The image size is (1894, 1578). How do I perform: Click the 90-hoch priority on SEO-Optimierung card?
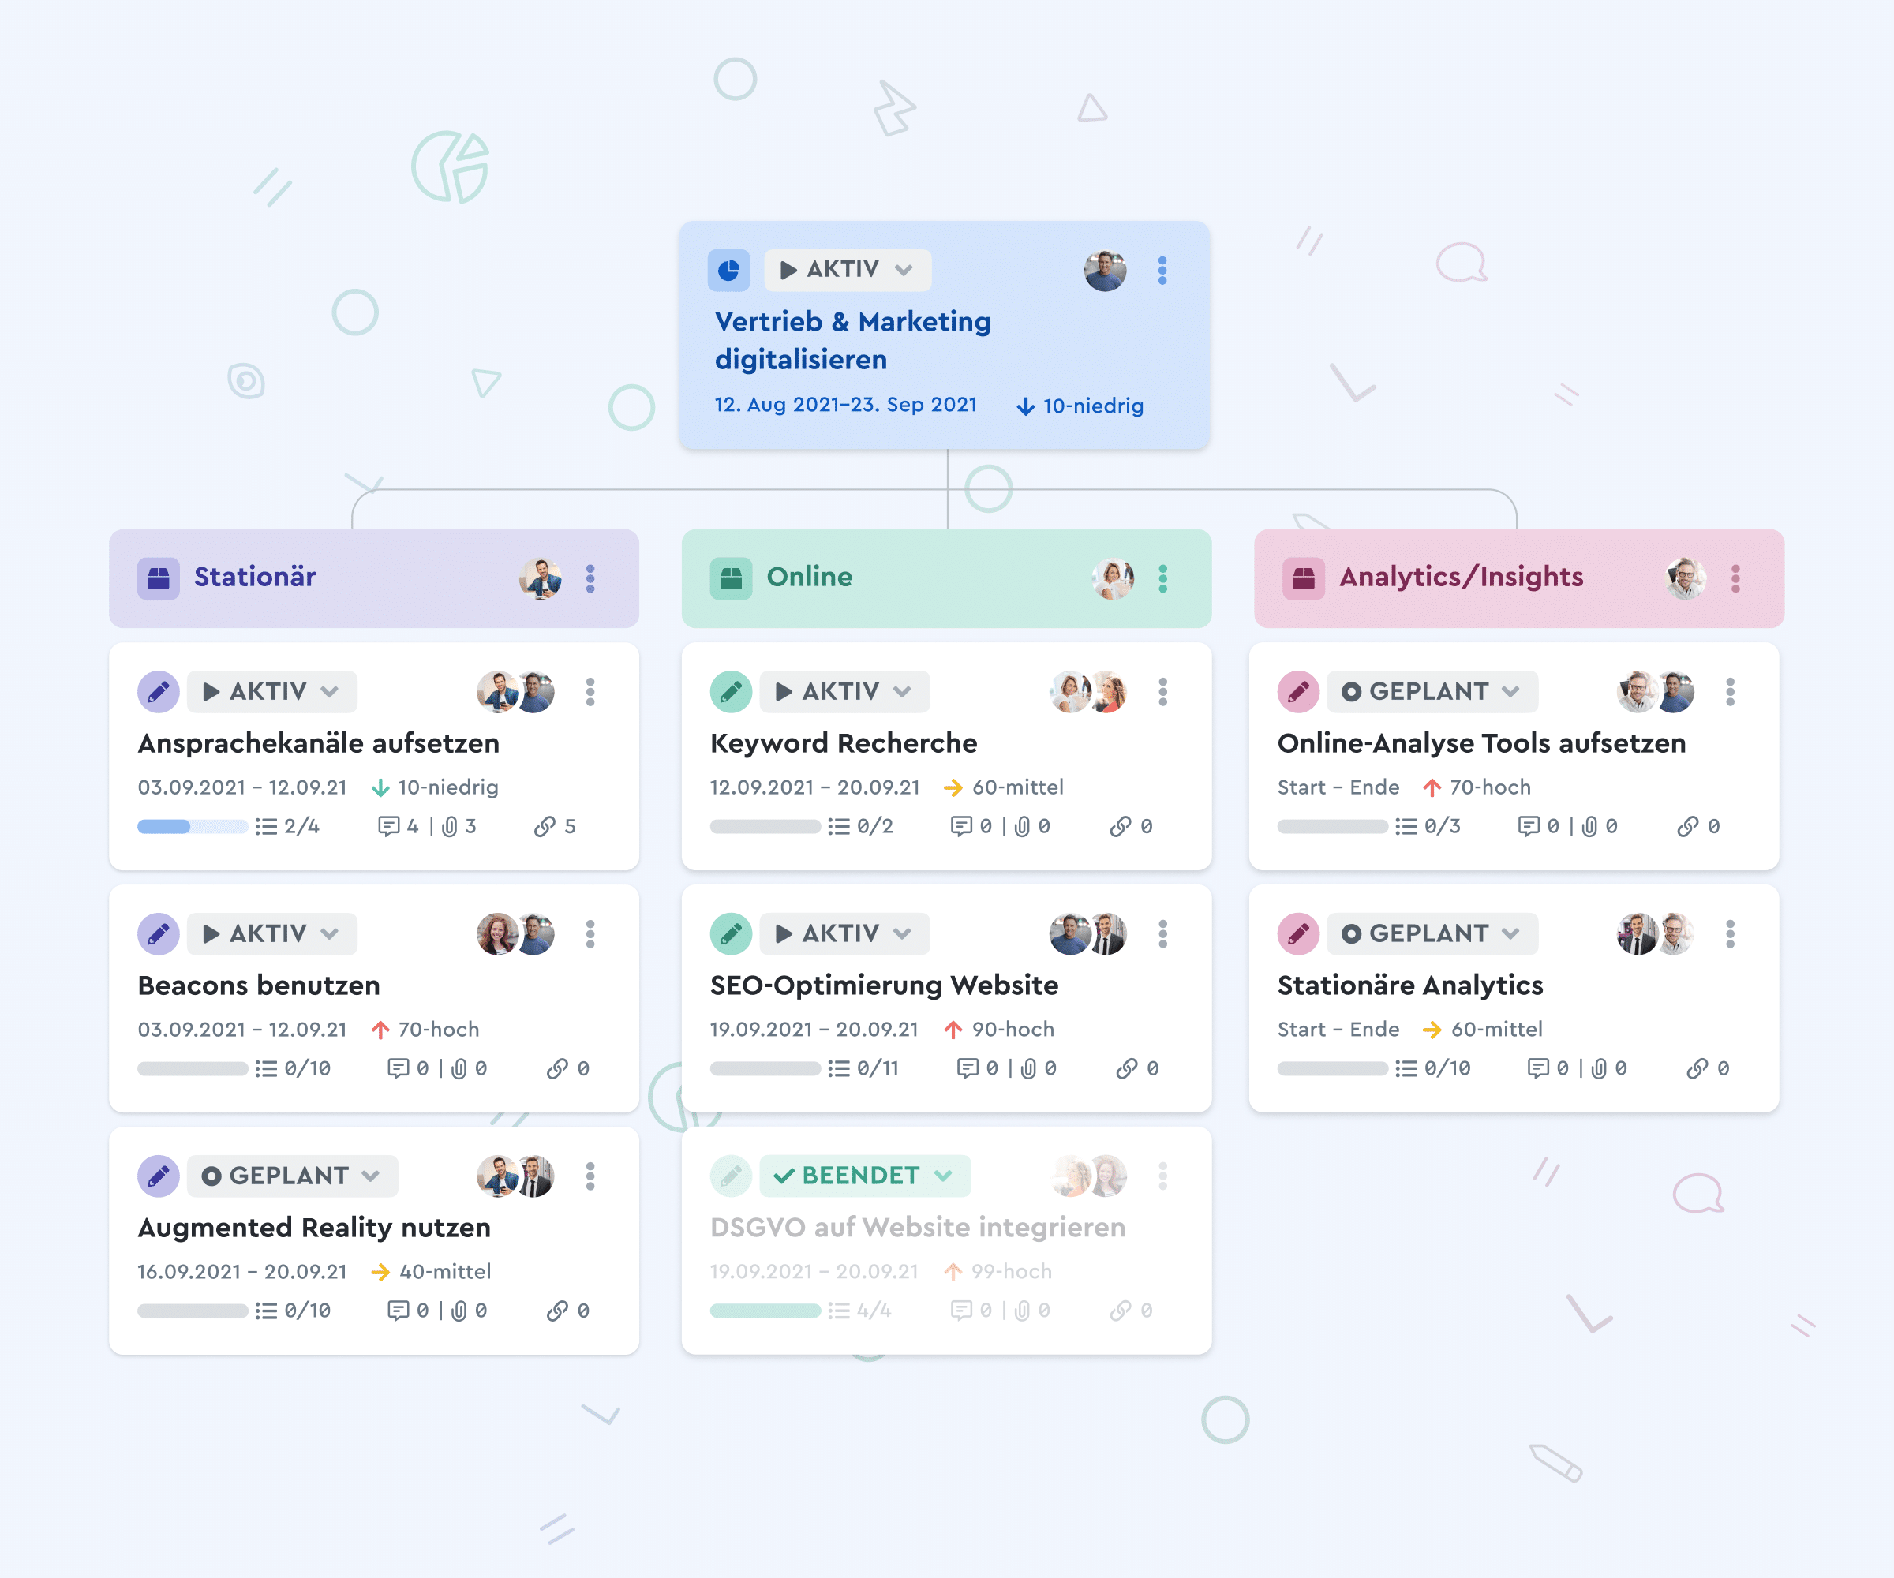[x=998, y=1029]
